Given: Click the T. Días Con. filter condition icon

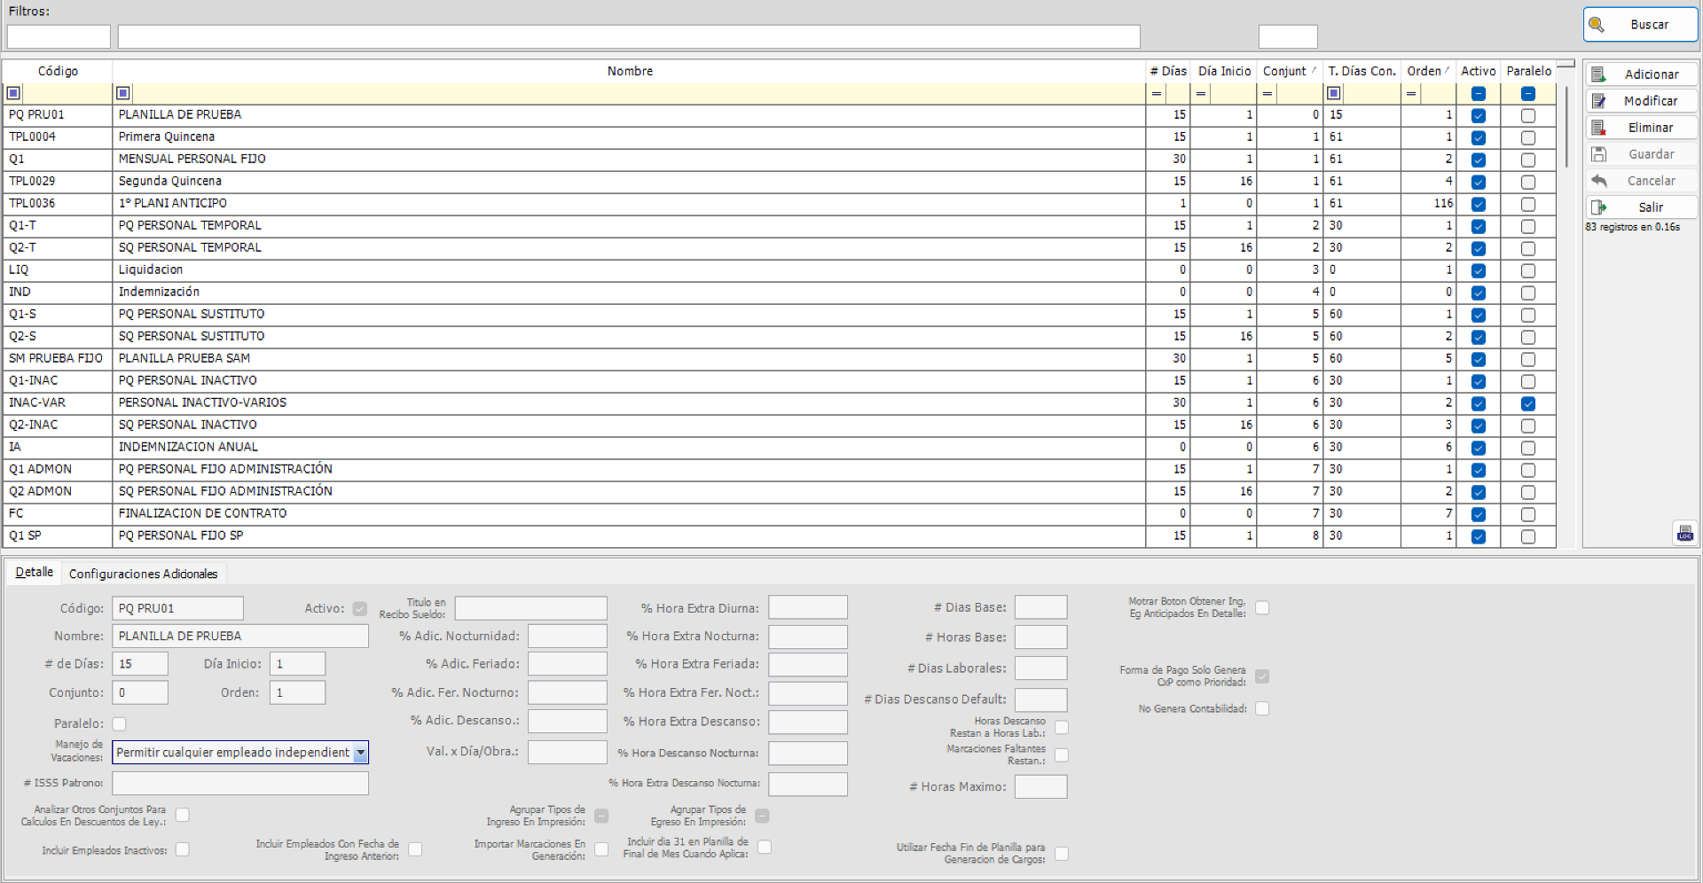Looking at the screenshot, I should pos(1334,93).
